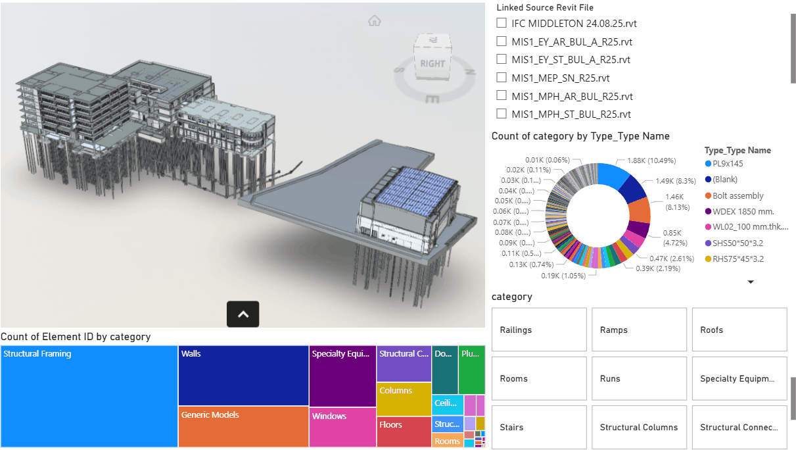The image size is (796, 450).
Task: Pick the Stairs category tile
Action: tap(539, 427)
